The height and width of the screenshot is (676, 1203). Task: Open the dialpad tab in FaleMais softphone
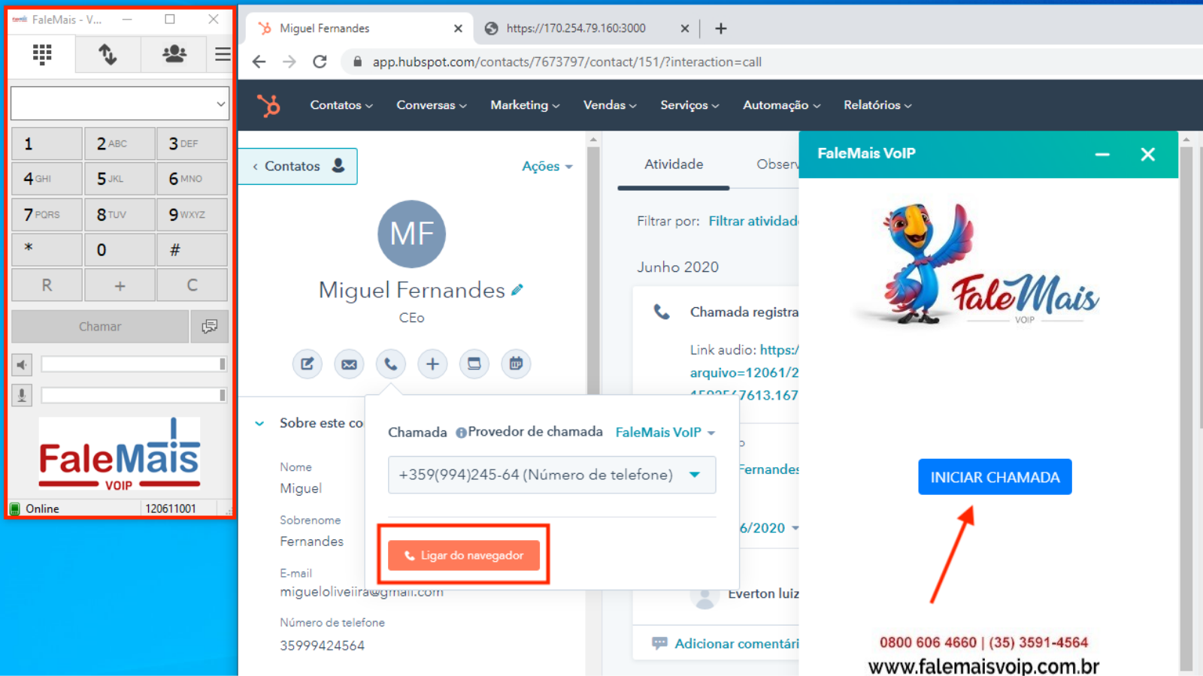[42, 54]
